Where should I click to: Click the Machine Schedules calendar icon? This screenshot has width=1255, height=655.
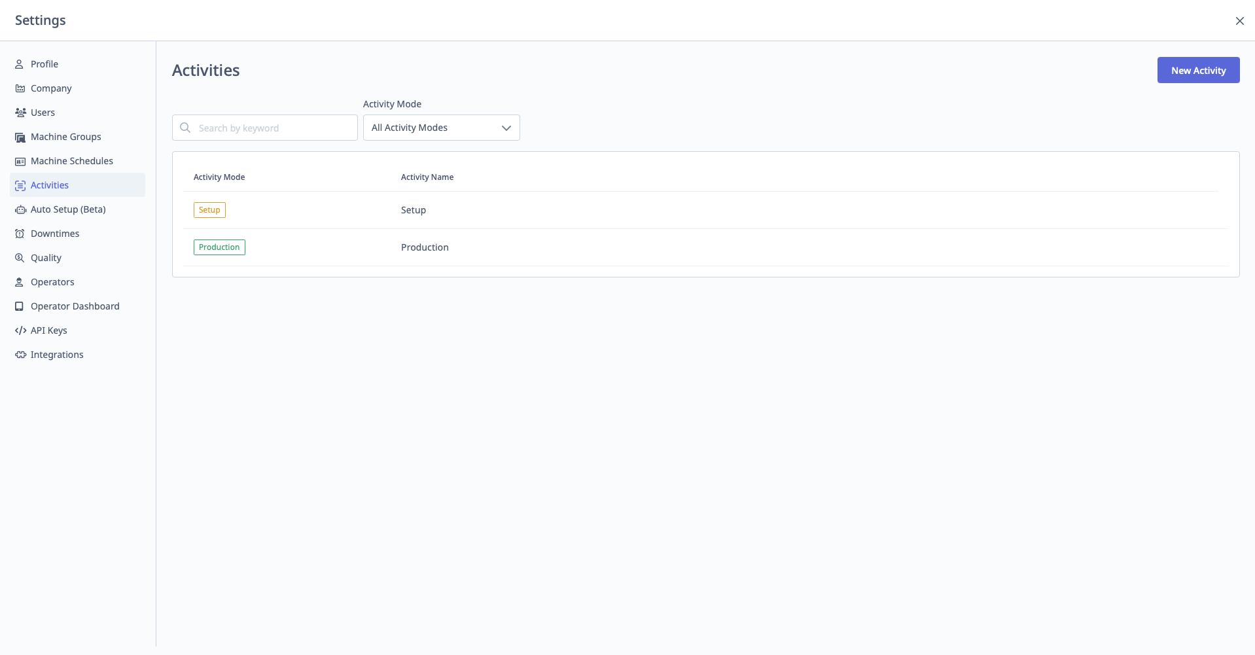click(x=20, y=161)
